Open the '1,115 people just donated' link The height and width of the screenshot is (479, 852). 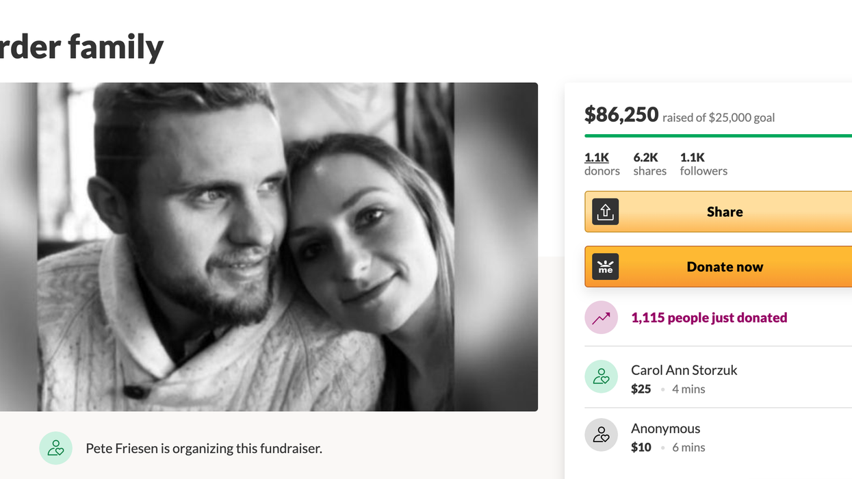(x=709, y=317)
